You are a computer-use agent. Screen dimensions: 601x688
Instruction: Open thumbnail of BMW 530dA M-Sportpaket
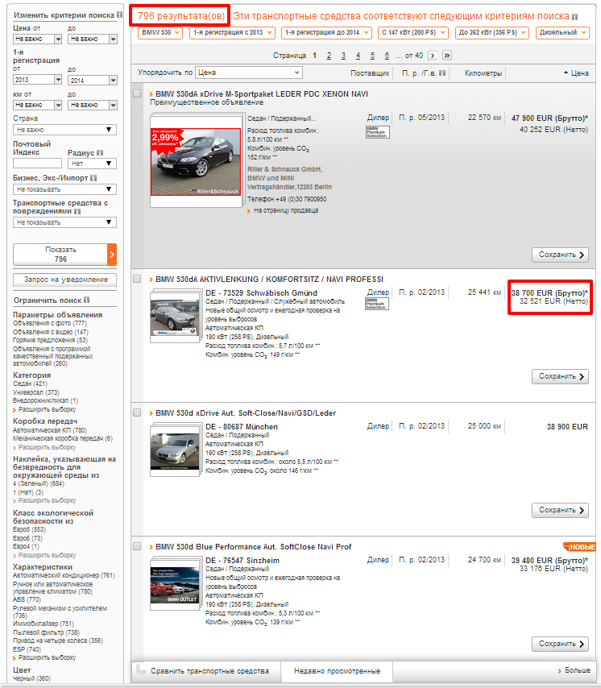[x=196, y=161]
